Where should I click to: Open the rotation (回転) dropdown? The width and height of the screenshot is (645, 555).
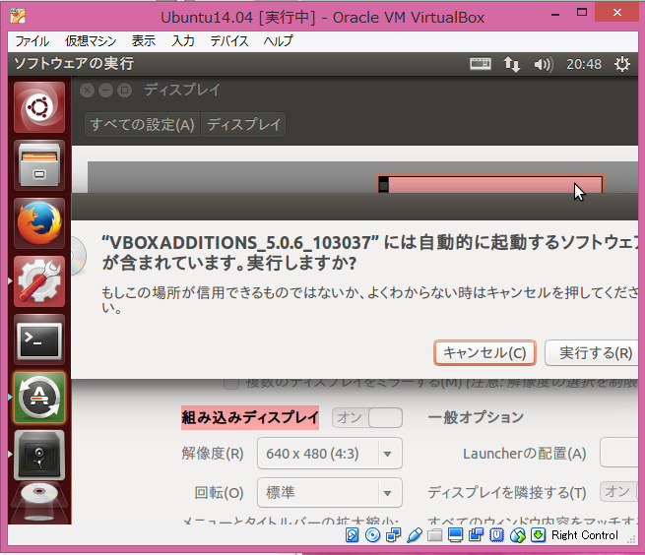pyautogui.click(x=330, y=492)
